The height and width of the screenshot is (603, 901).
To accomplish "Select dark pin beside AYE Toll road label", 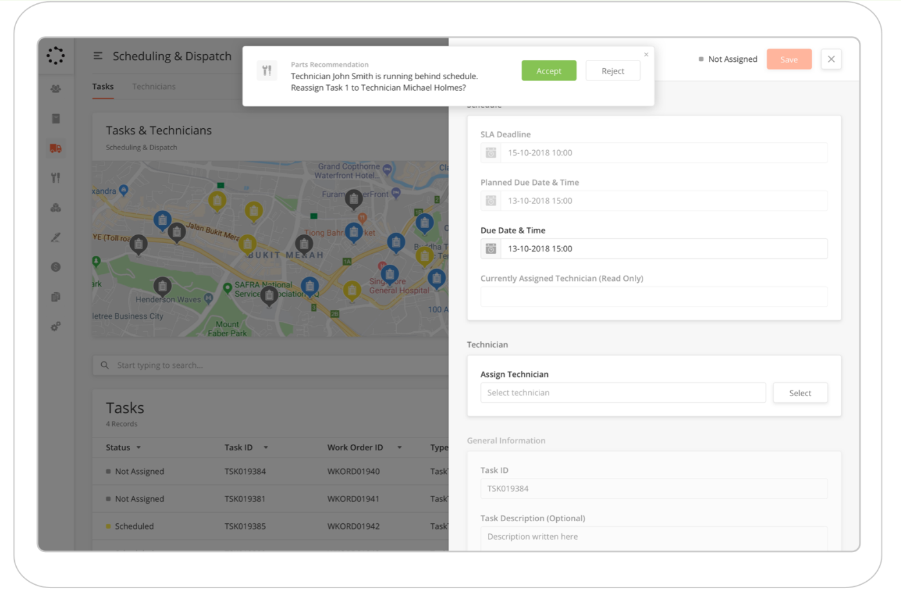I will click(139, 244).
